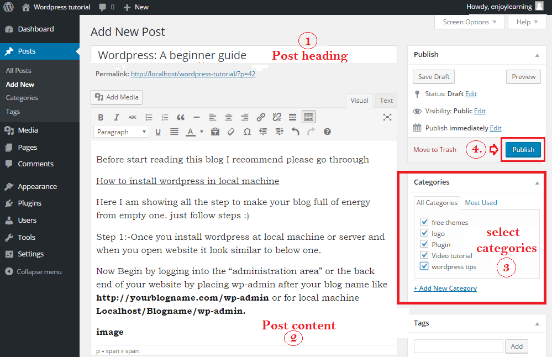Add a new category link

[x=445, y=288]
